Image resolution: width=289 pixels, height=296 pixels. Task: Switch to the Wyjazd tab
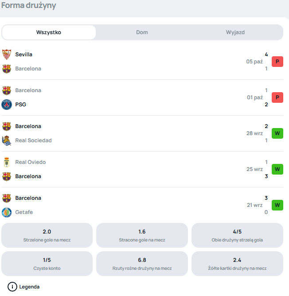(x=235, y=32)
